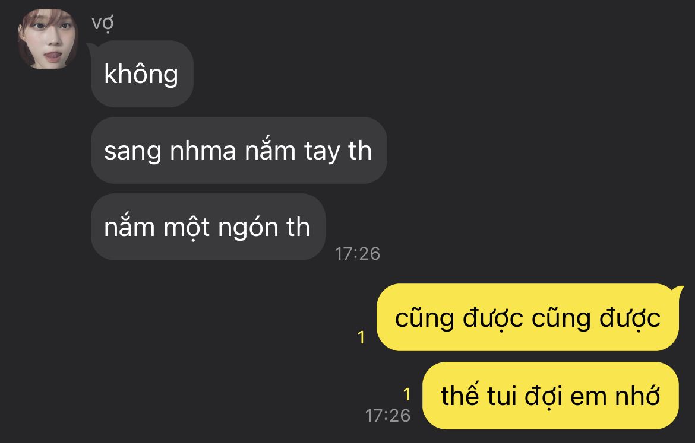Screen dimensions: 695x443
Task: Click unread count "1" beside "cũng được" message
Action: click(x=361, y=337)
